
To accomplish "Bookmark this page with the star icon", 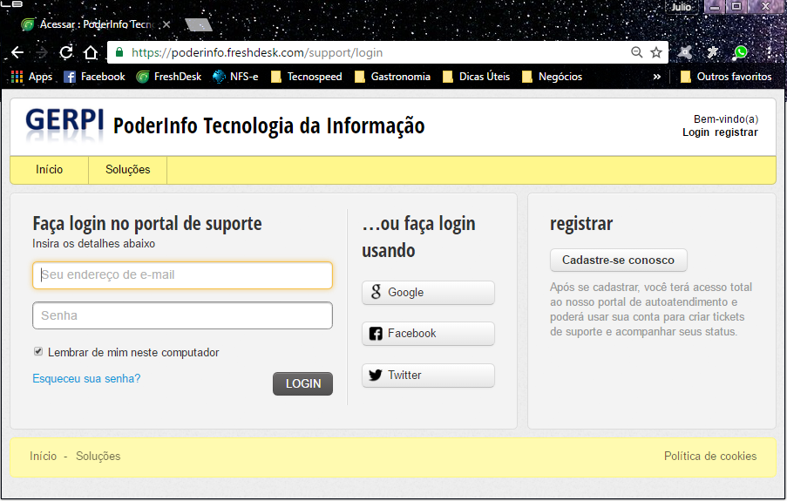I will pos(656,52).
